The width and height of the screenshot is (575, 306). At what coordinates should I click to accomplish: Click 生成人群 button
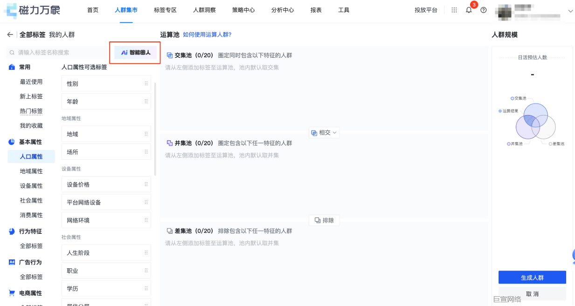tap(532, 278)
